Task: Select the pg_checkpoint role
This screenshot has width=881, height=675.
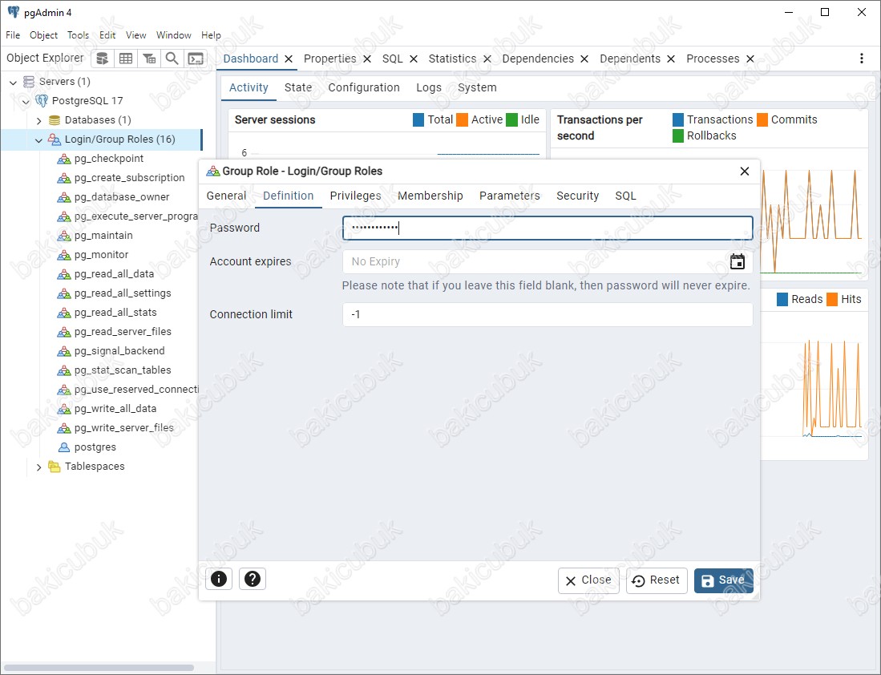Action: coord(108,159)
